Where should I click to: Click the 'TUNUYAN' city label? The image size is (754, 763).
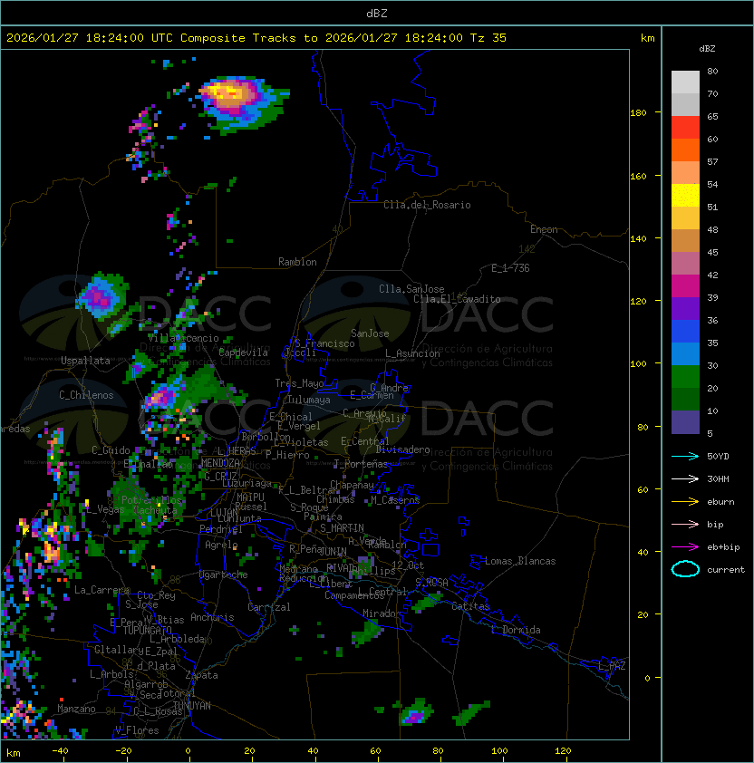pos(192,706)
